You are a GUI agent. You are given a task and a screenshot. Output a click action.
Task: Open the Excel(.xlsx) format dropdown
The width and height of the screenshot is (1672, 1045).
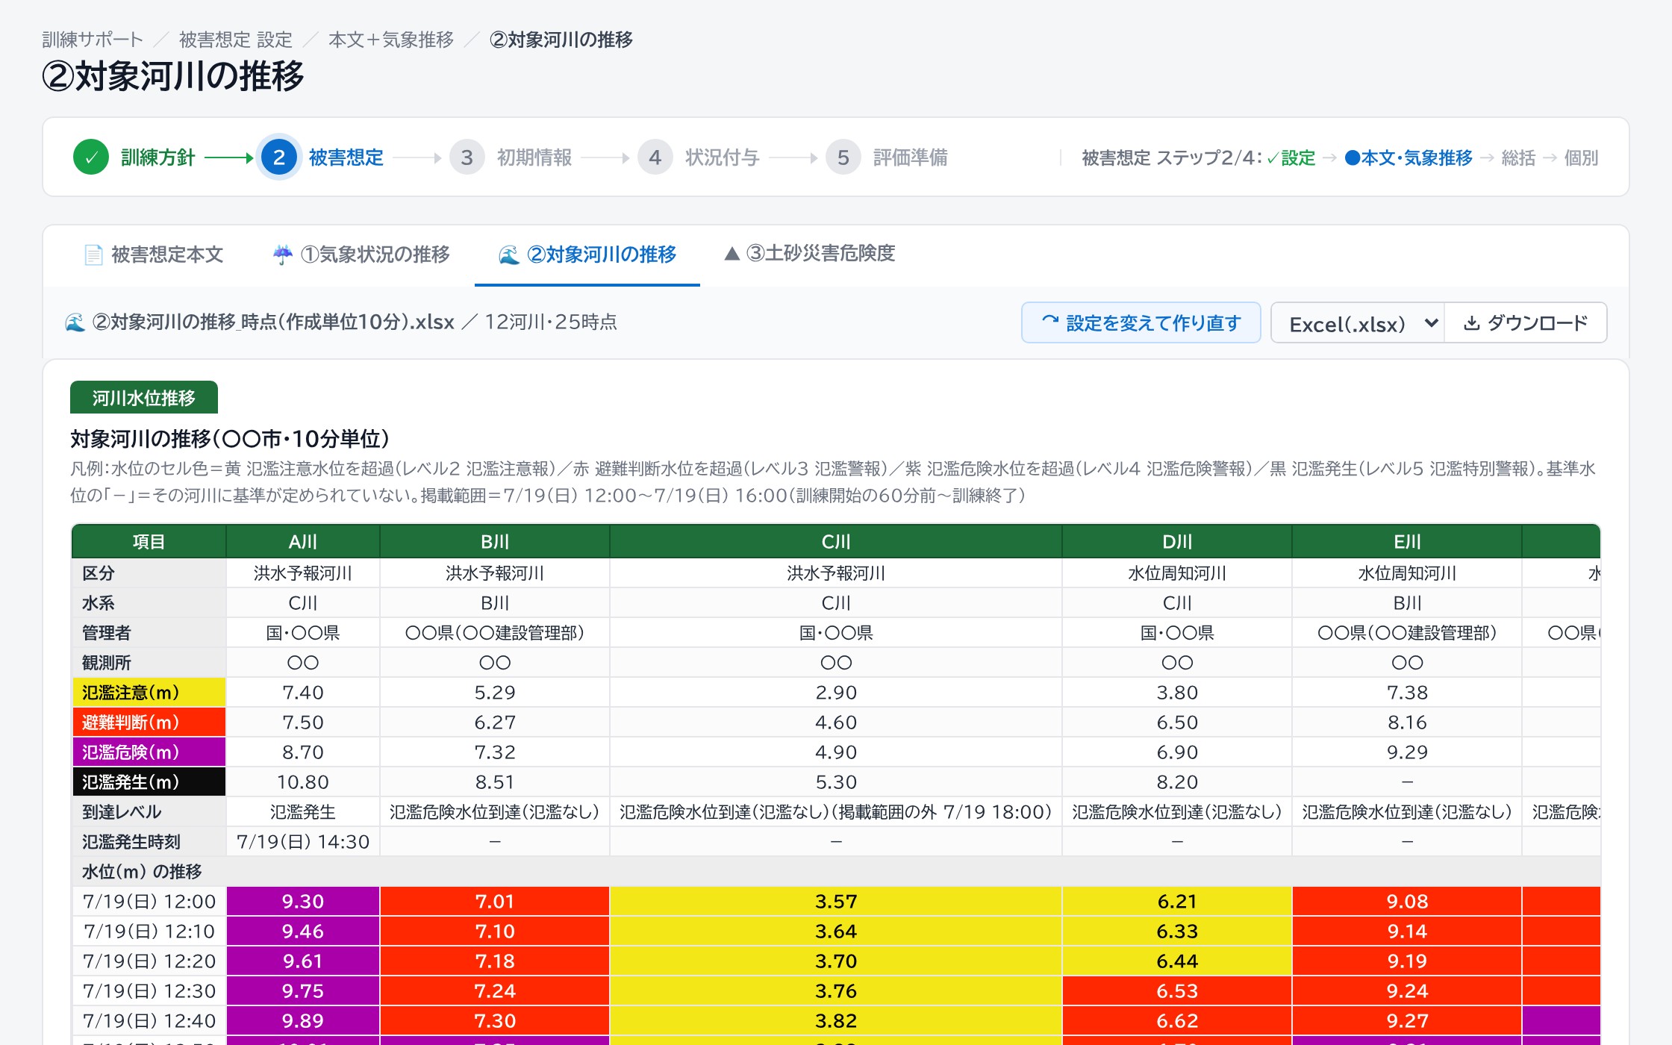point(1358,323)
